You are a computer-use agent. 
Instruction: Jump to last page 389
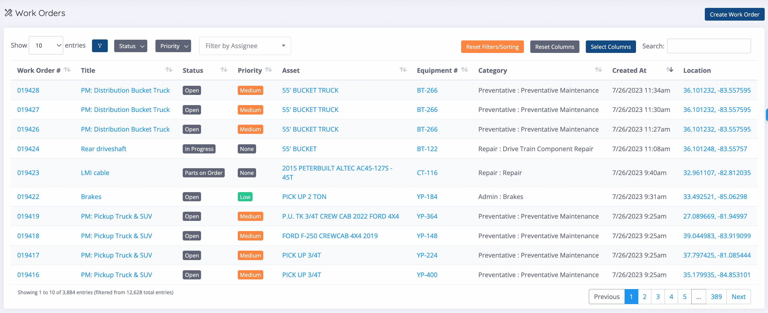point(716,297)
